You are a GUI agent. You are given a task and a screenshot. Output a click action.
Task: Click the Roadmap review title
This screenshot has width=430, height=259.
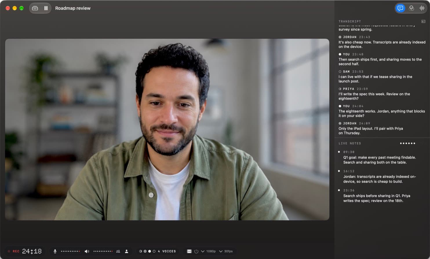(x=73, y=8)
